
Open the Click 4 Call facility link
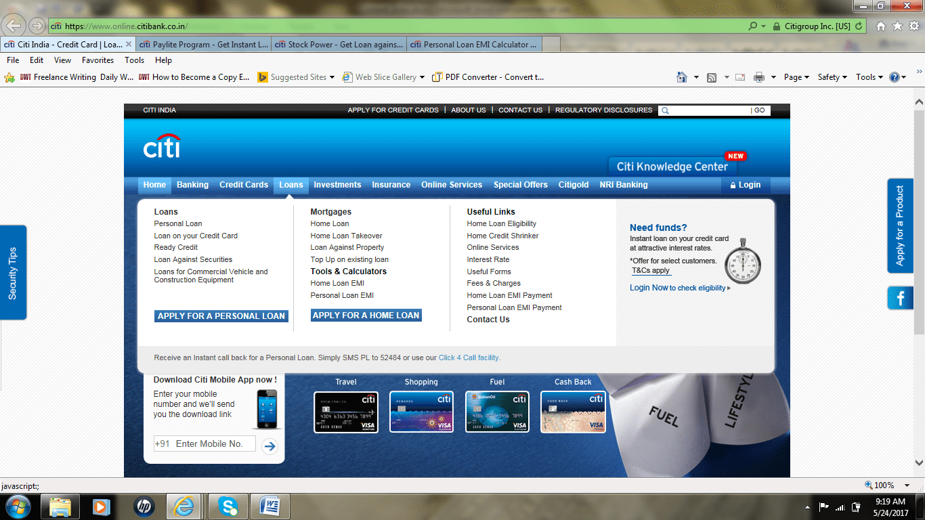tap(469, 357)
